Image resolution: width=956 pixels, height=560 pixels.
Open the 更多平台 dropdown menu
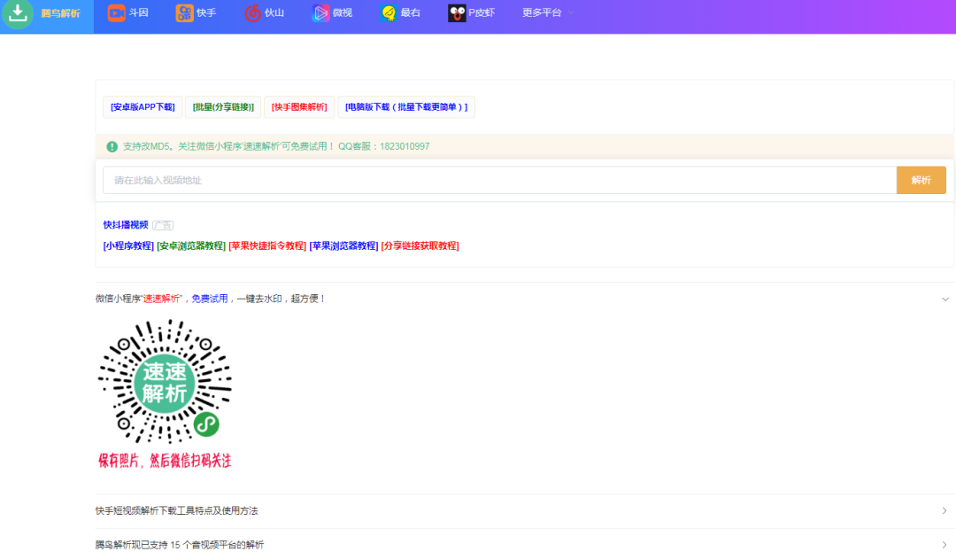548,12
